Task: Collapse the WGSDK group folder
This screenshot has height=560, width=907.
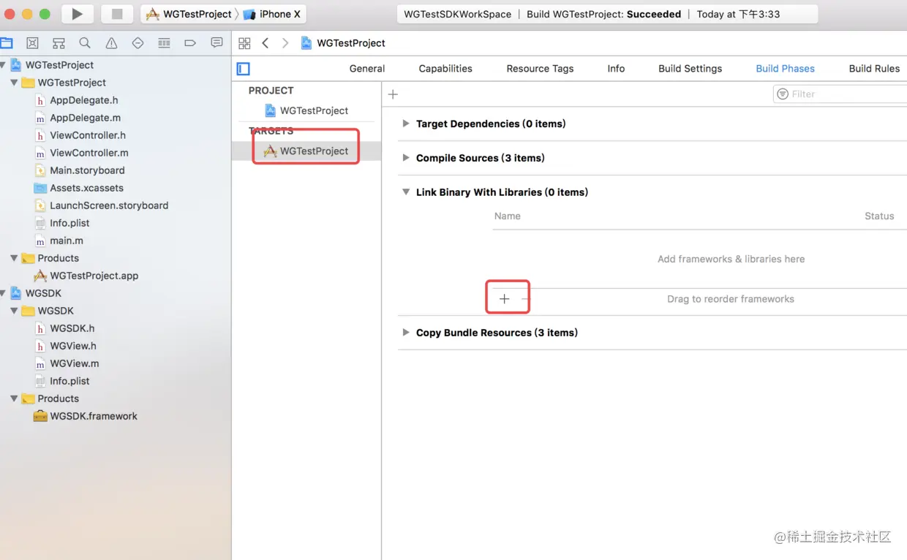Action: tap(14, 311)
